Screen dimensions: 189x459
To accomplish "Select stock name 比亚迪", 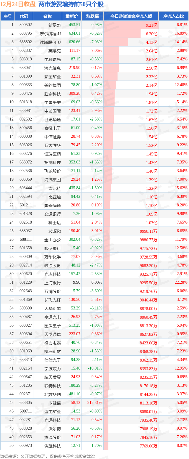I will point(55,197).
